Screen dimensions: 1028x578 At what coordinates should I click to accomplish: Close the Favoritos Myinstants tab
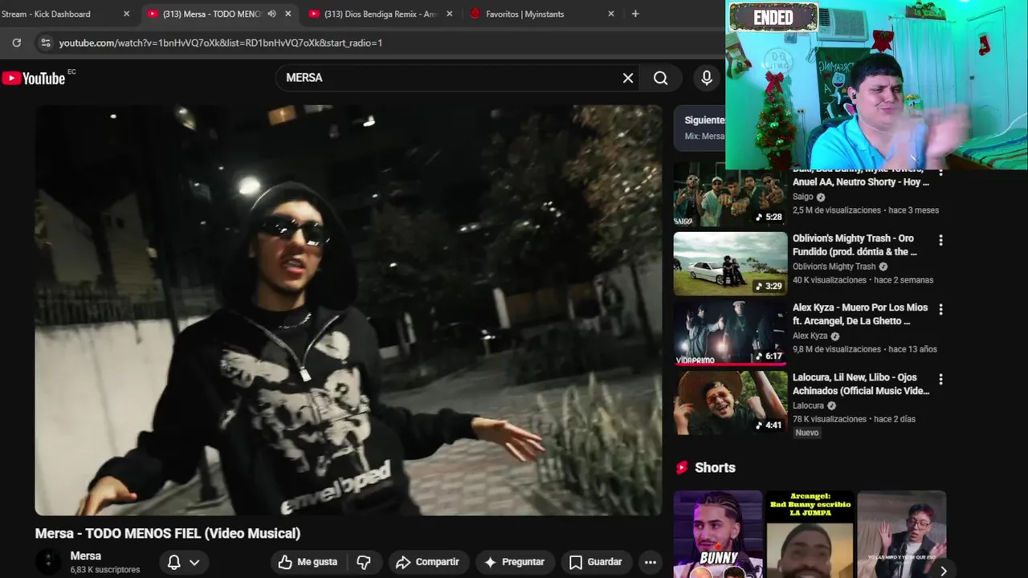610,14
